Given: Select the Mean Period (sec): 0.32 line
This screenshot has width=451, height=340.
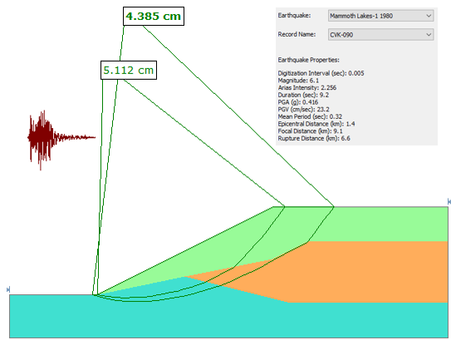Looking at the screenshot, I should click(x=310, y=116).
